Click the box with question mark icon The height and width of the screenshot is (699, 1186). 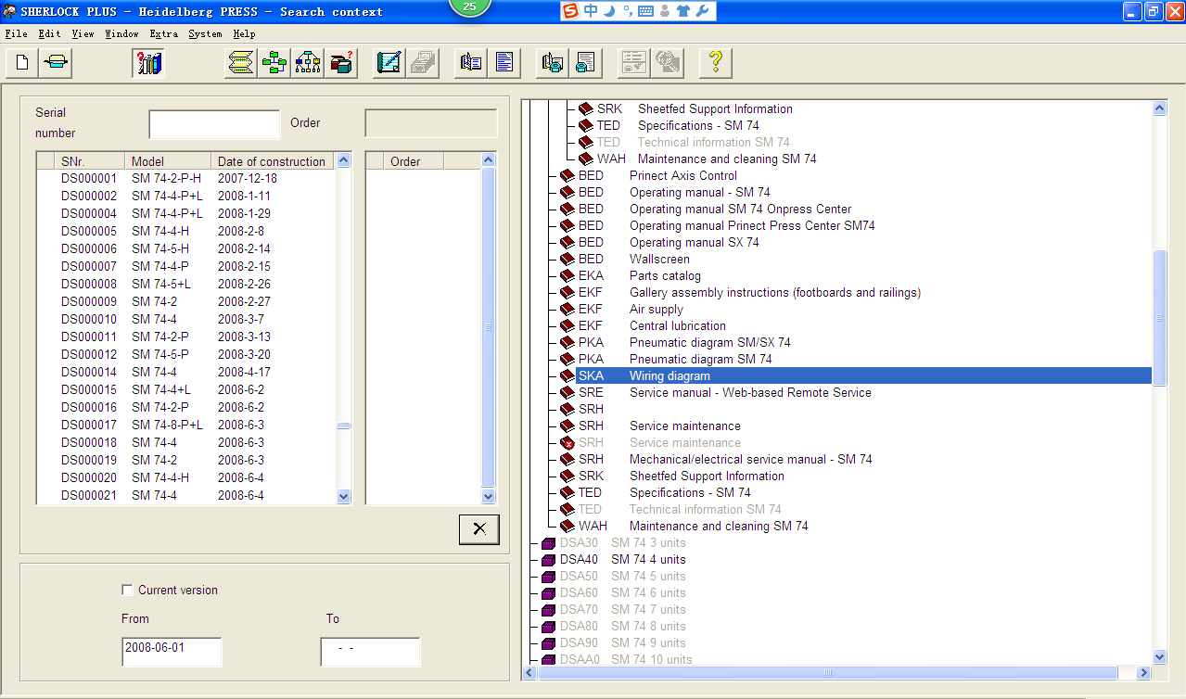(341, 63)
